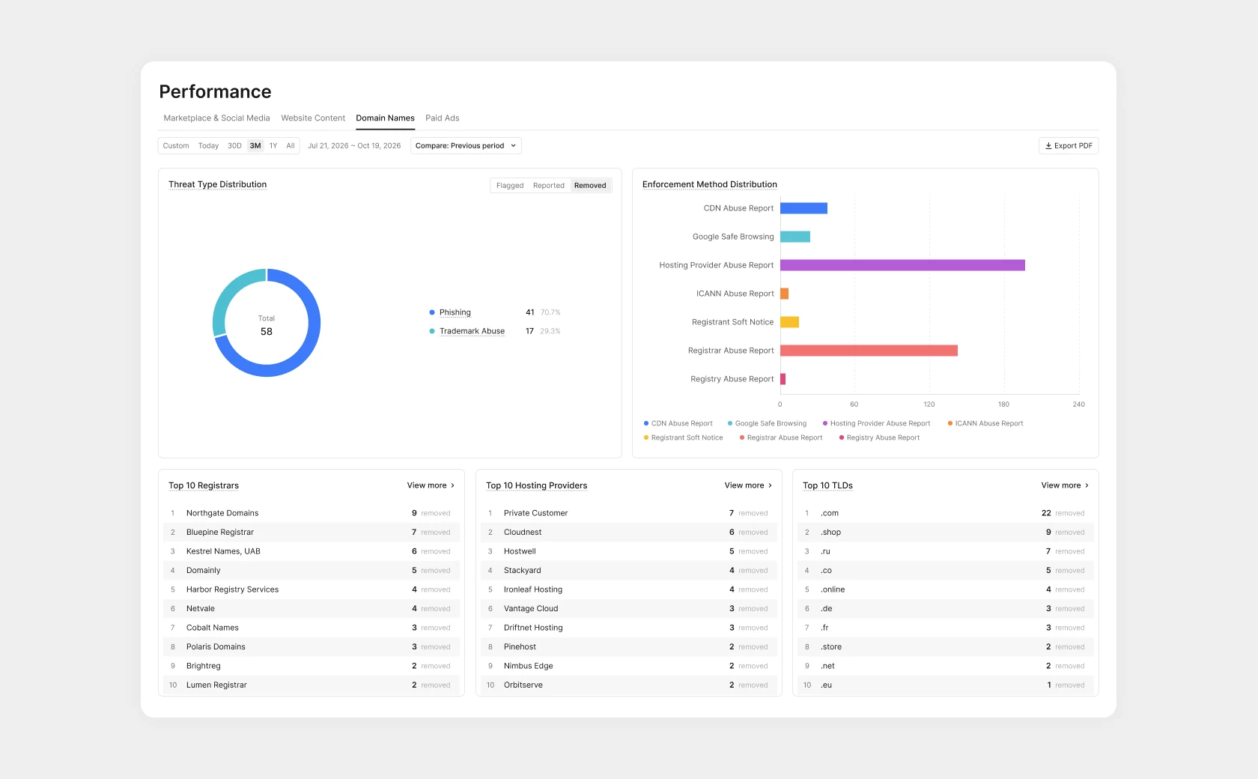Click the Trademark Abuse legend dot
Screen dimensions: 1258x779
432,331
